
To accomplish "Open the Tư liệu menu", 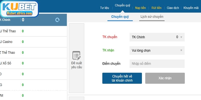I will (x=105, y=8).
